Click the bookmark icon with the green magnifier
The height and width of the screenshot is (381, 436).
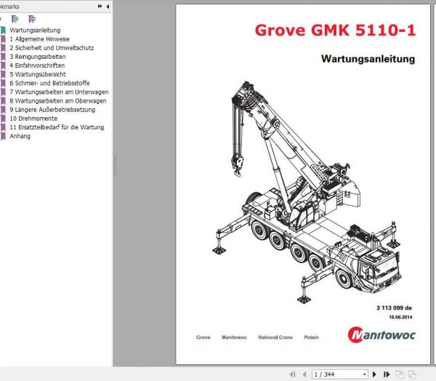15,19
